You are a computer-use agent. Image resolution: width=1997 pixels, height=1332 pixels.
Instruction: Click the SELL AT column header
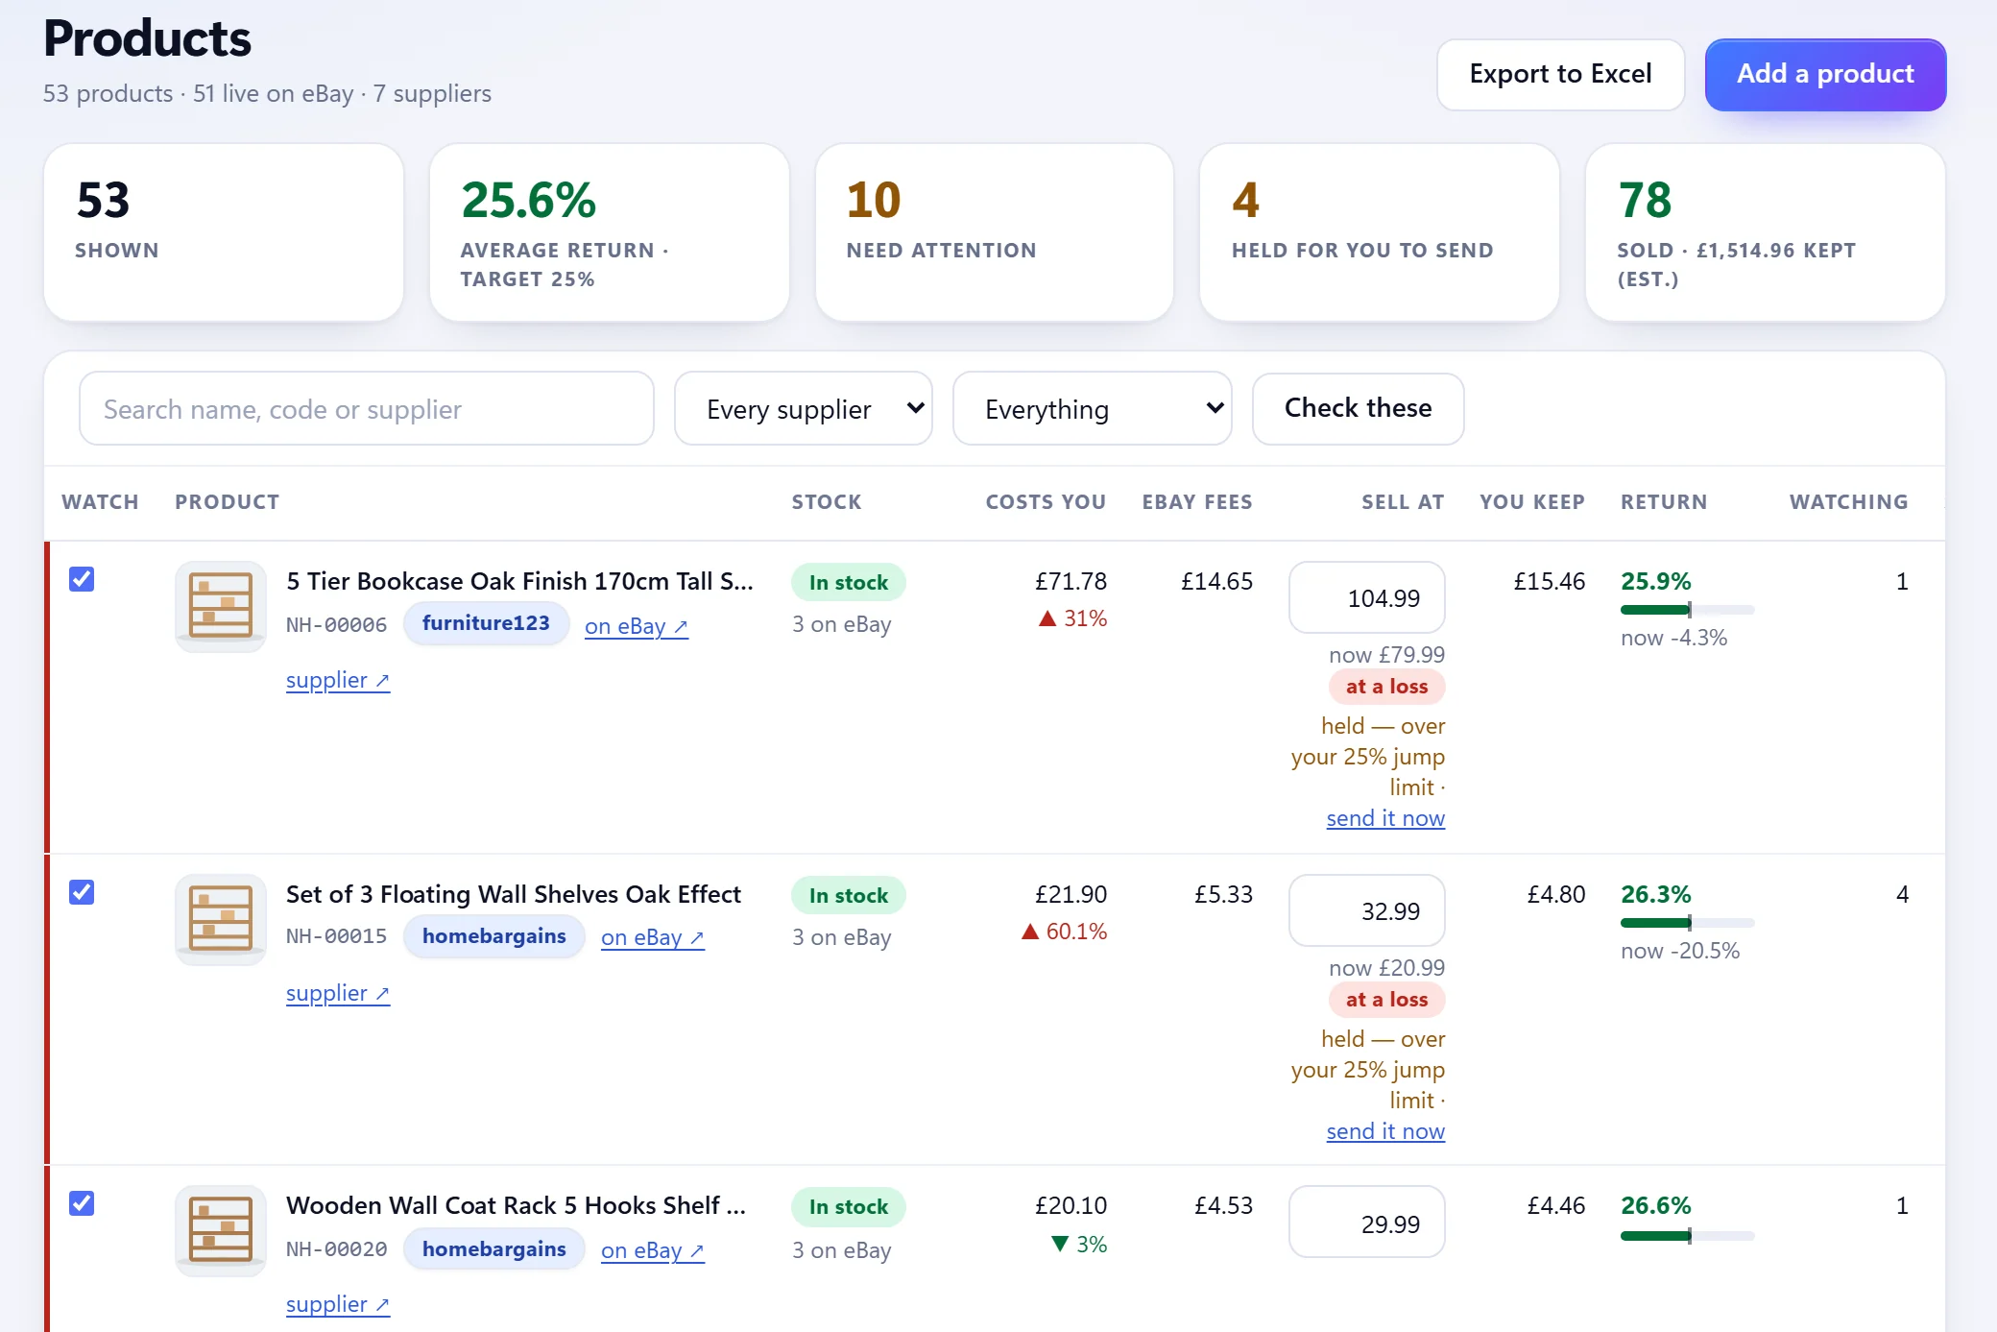[1403, 502]
